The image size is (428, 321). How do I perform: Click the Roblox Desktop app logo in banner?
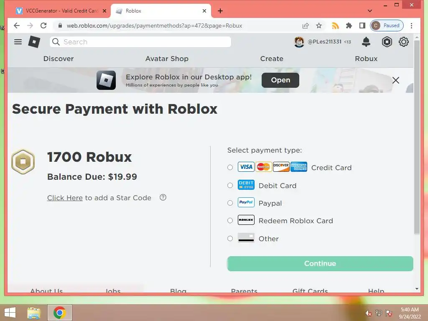106,80
